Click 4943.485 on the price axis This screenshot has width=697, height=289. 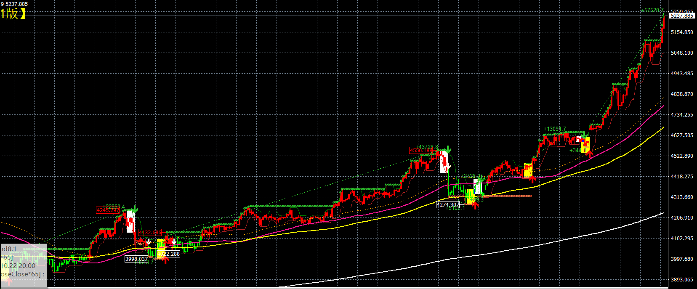point(682,73)
